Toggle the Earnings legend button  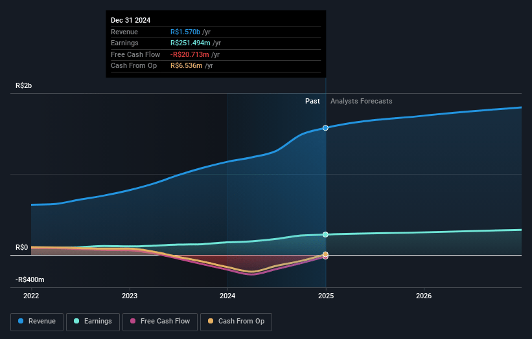pyautogui.click(x=93, y=322)
